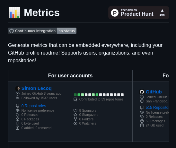This screenshot has width=176, height=148.
Task: Click the Product Hunt P logo circle
Action: pos(115,13)
